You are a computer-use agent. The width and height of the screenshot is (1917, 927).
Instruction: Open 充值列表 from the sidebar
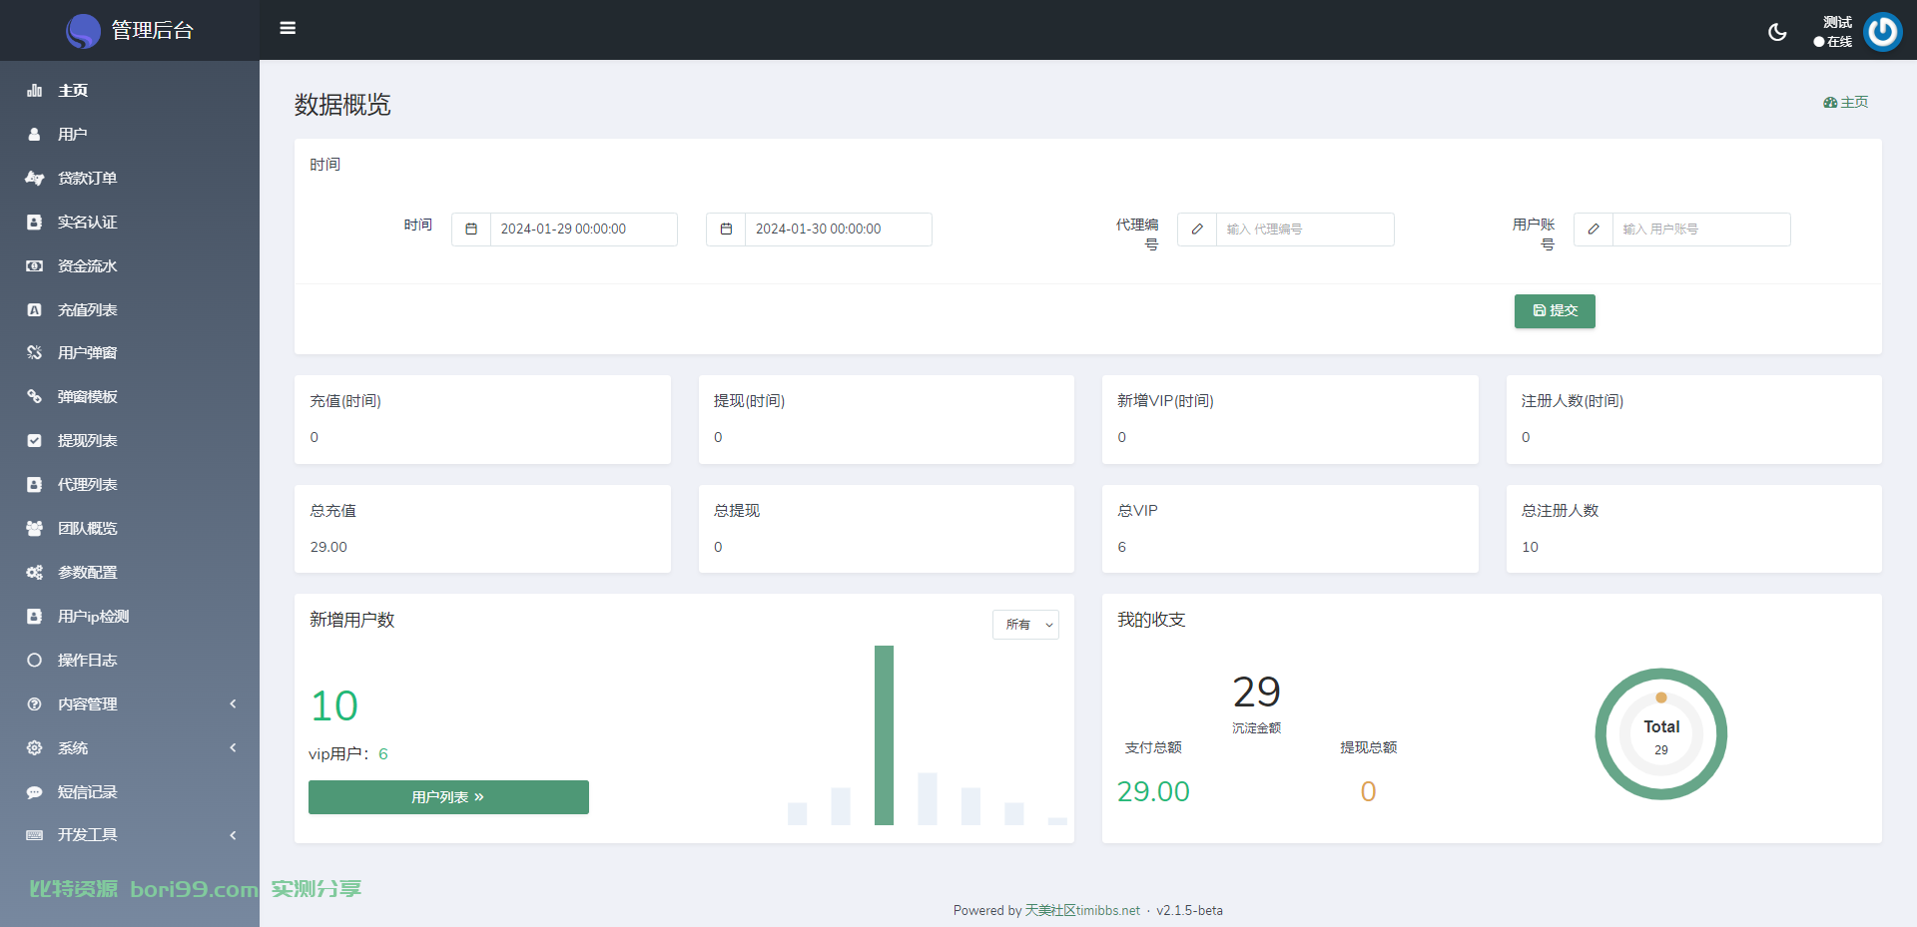click(x=130, y=310)
